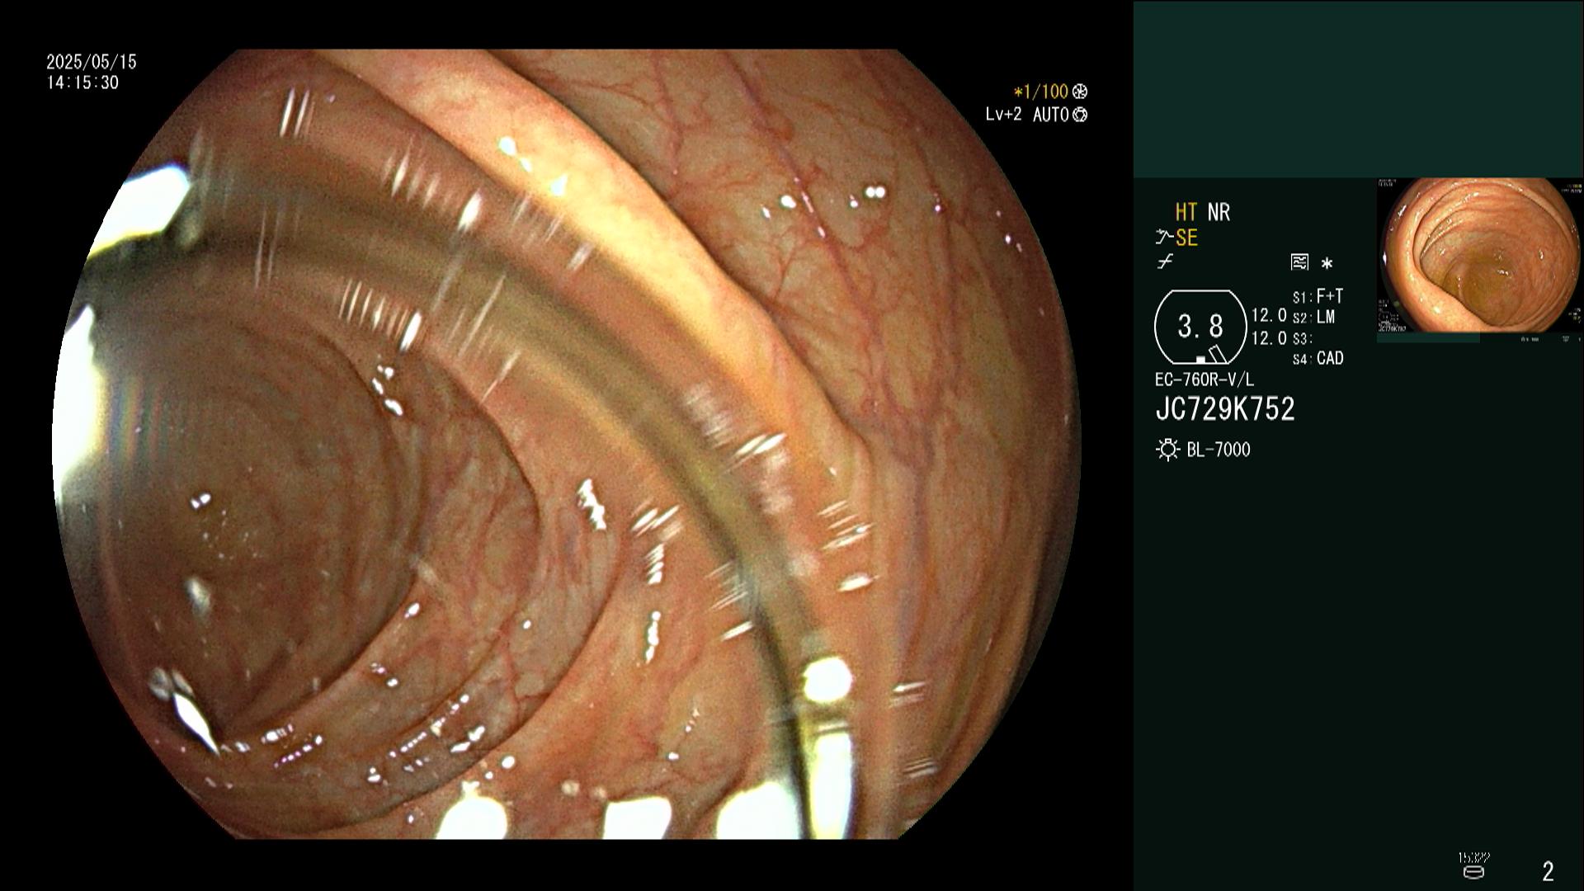Image resolution: width=1584 pixels, height=891 pixels.
Task: Click the storage device icon at bottom right
Action: [1473, 871]
